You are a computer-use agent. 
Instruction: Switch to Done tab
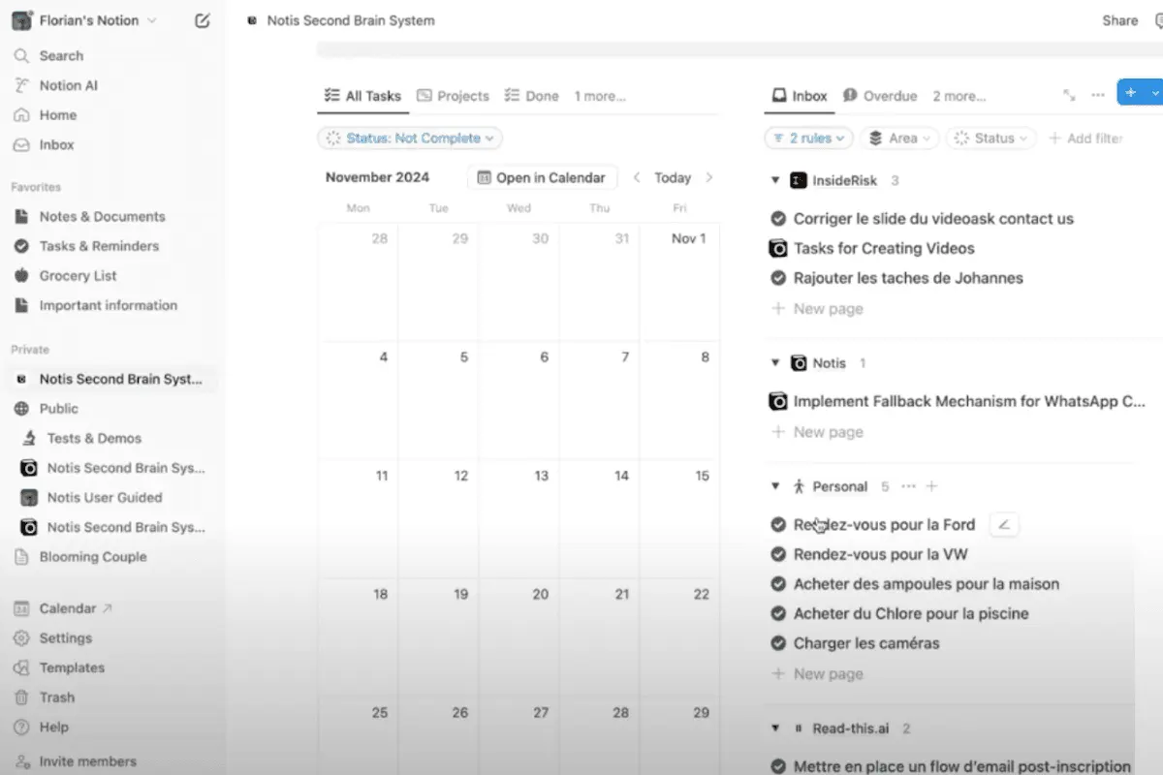pyautogui.click(x=531, y=96)
